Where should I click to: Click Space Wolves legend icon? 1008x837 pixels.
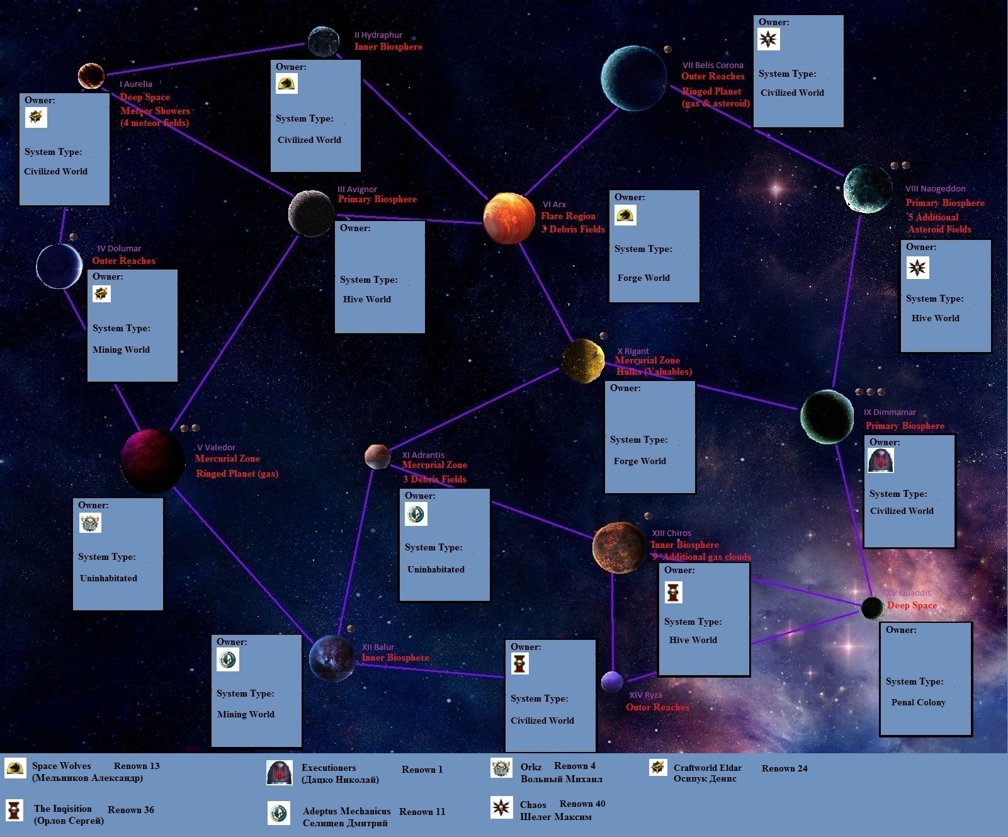[x=14, y=768]
